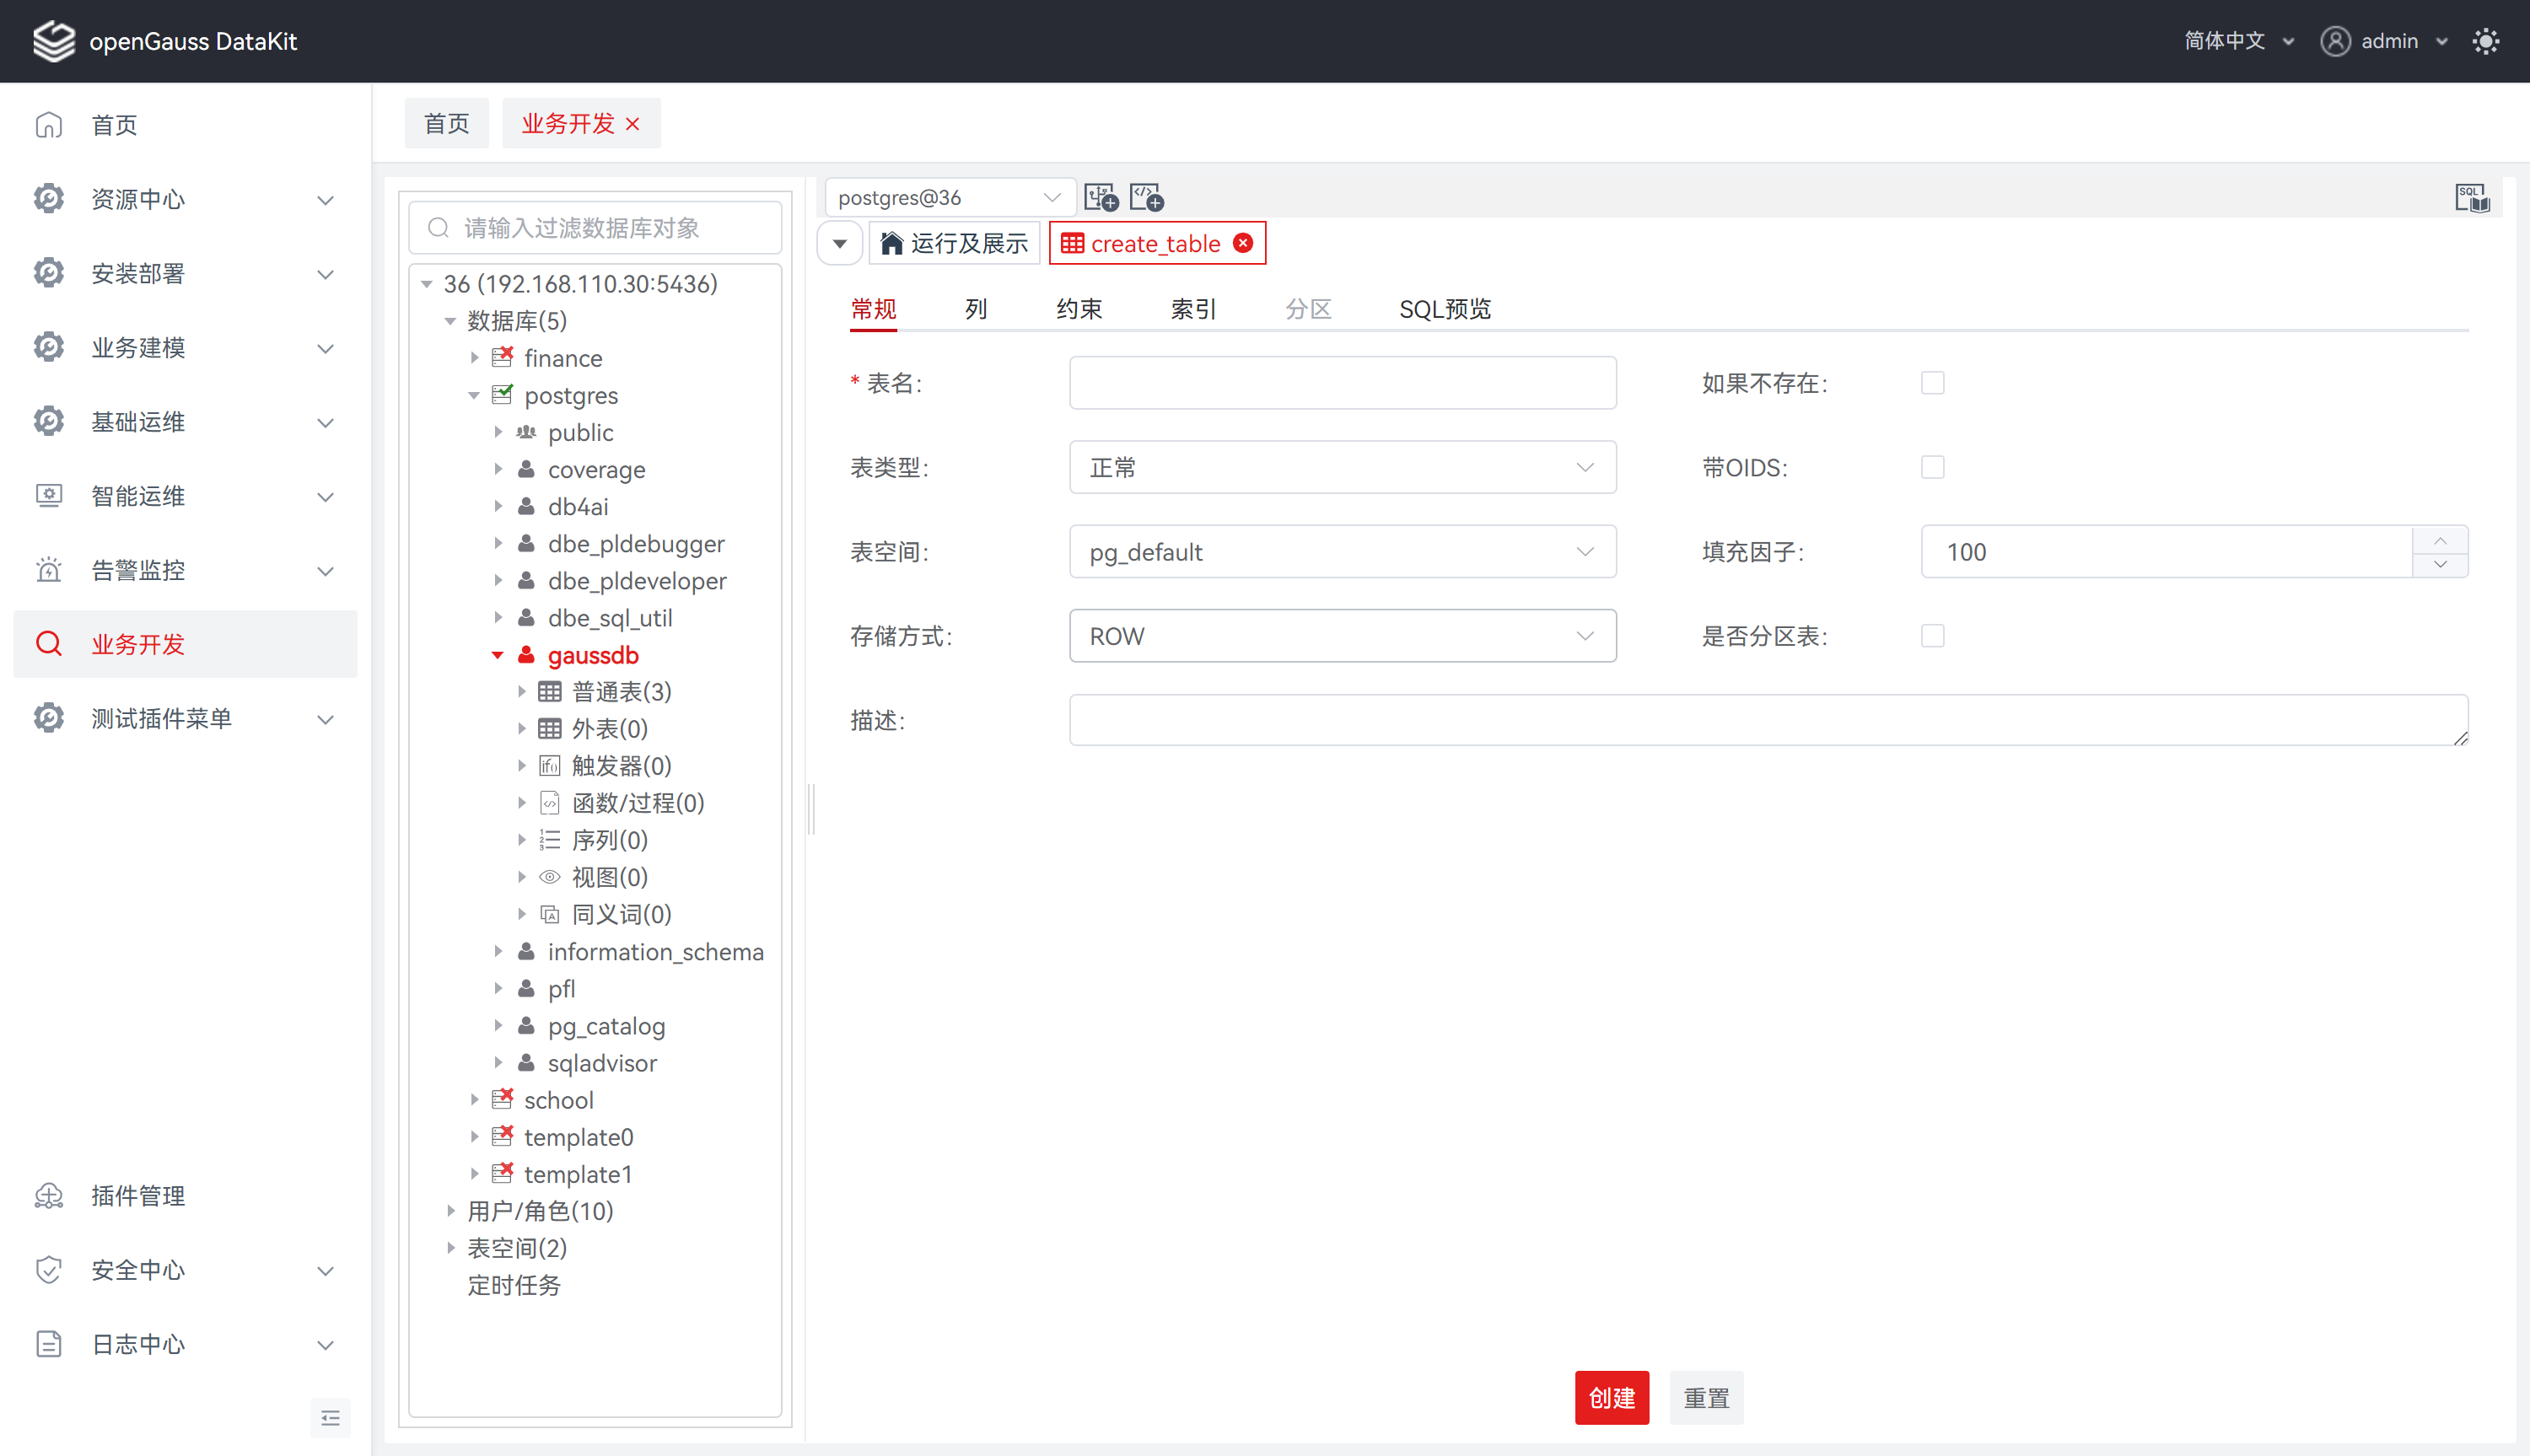Screen dimensions: 2530x1456
Task: Check the 带OIDS option
Action: (x=1932, y=467)
